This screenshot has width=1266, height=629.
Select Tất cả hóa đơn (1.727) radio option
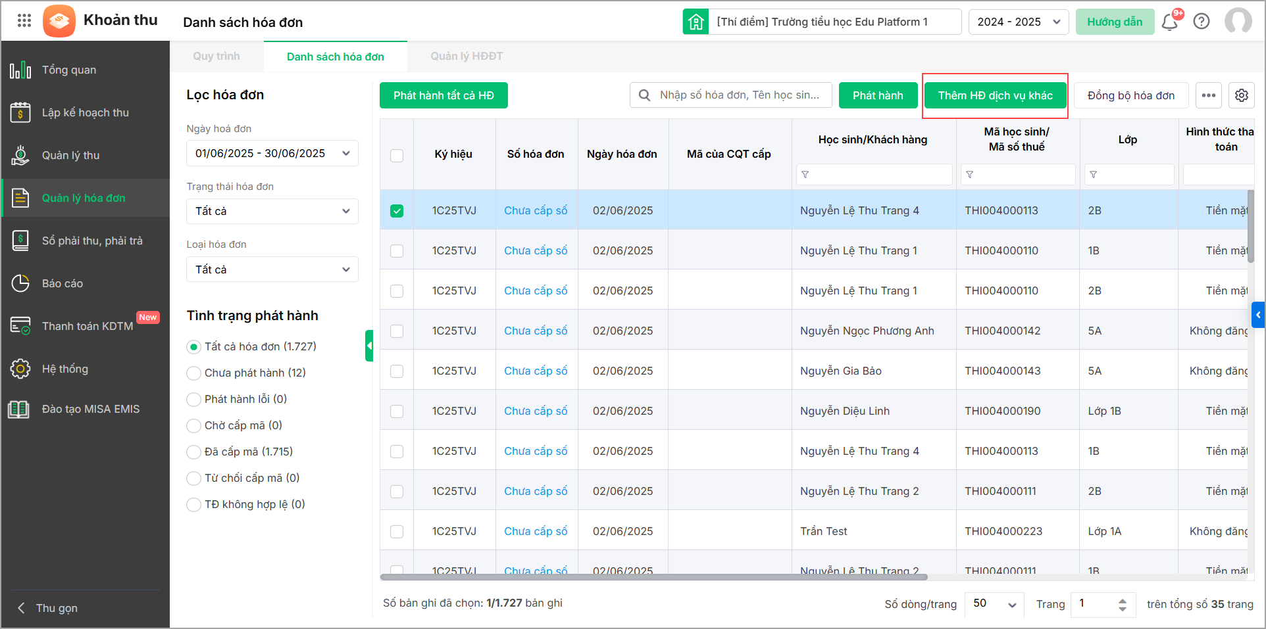[x=193, y=346]
